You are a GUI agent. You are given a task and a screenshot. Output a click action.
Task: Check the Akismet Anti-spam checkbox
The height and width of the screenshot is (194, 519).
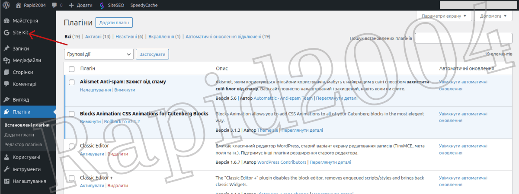tap(72, 82)
